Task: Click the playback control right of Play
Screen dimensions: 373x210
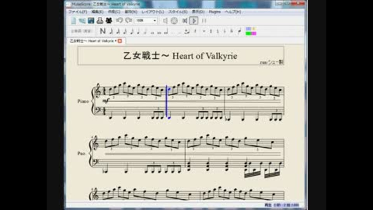Action: pyautogui.click(x=204, y=21)
